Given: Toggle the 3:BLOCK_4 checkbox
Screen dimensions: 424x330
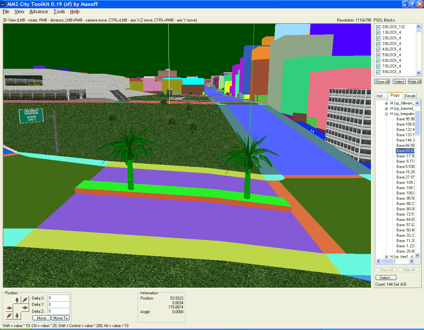Looking at the screenshot, I should (378, 44).
